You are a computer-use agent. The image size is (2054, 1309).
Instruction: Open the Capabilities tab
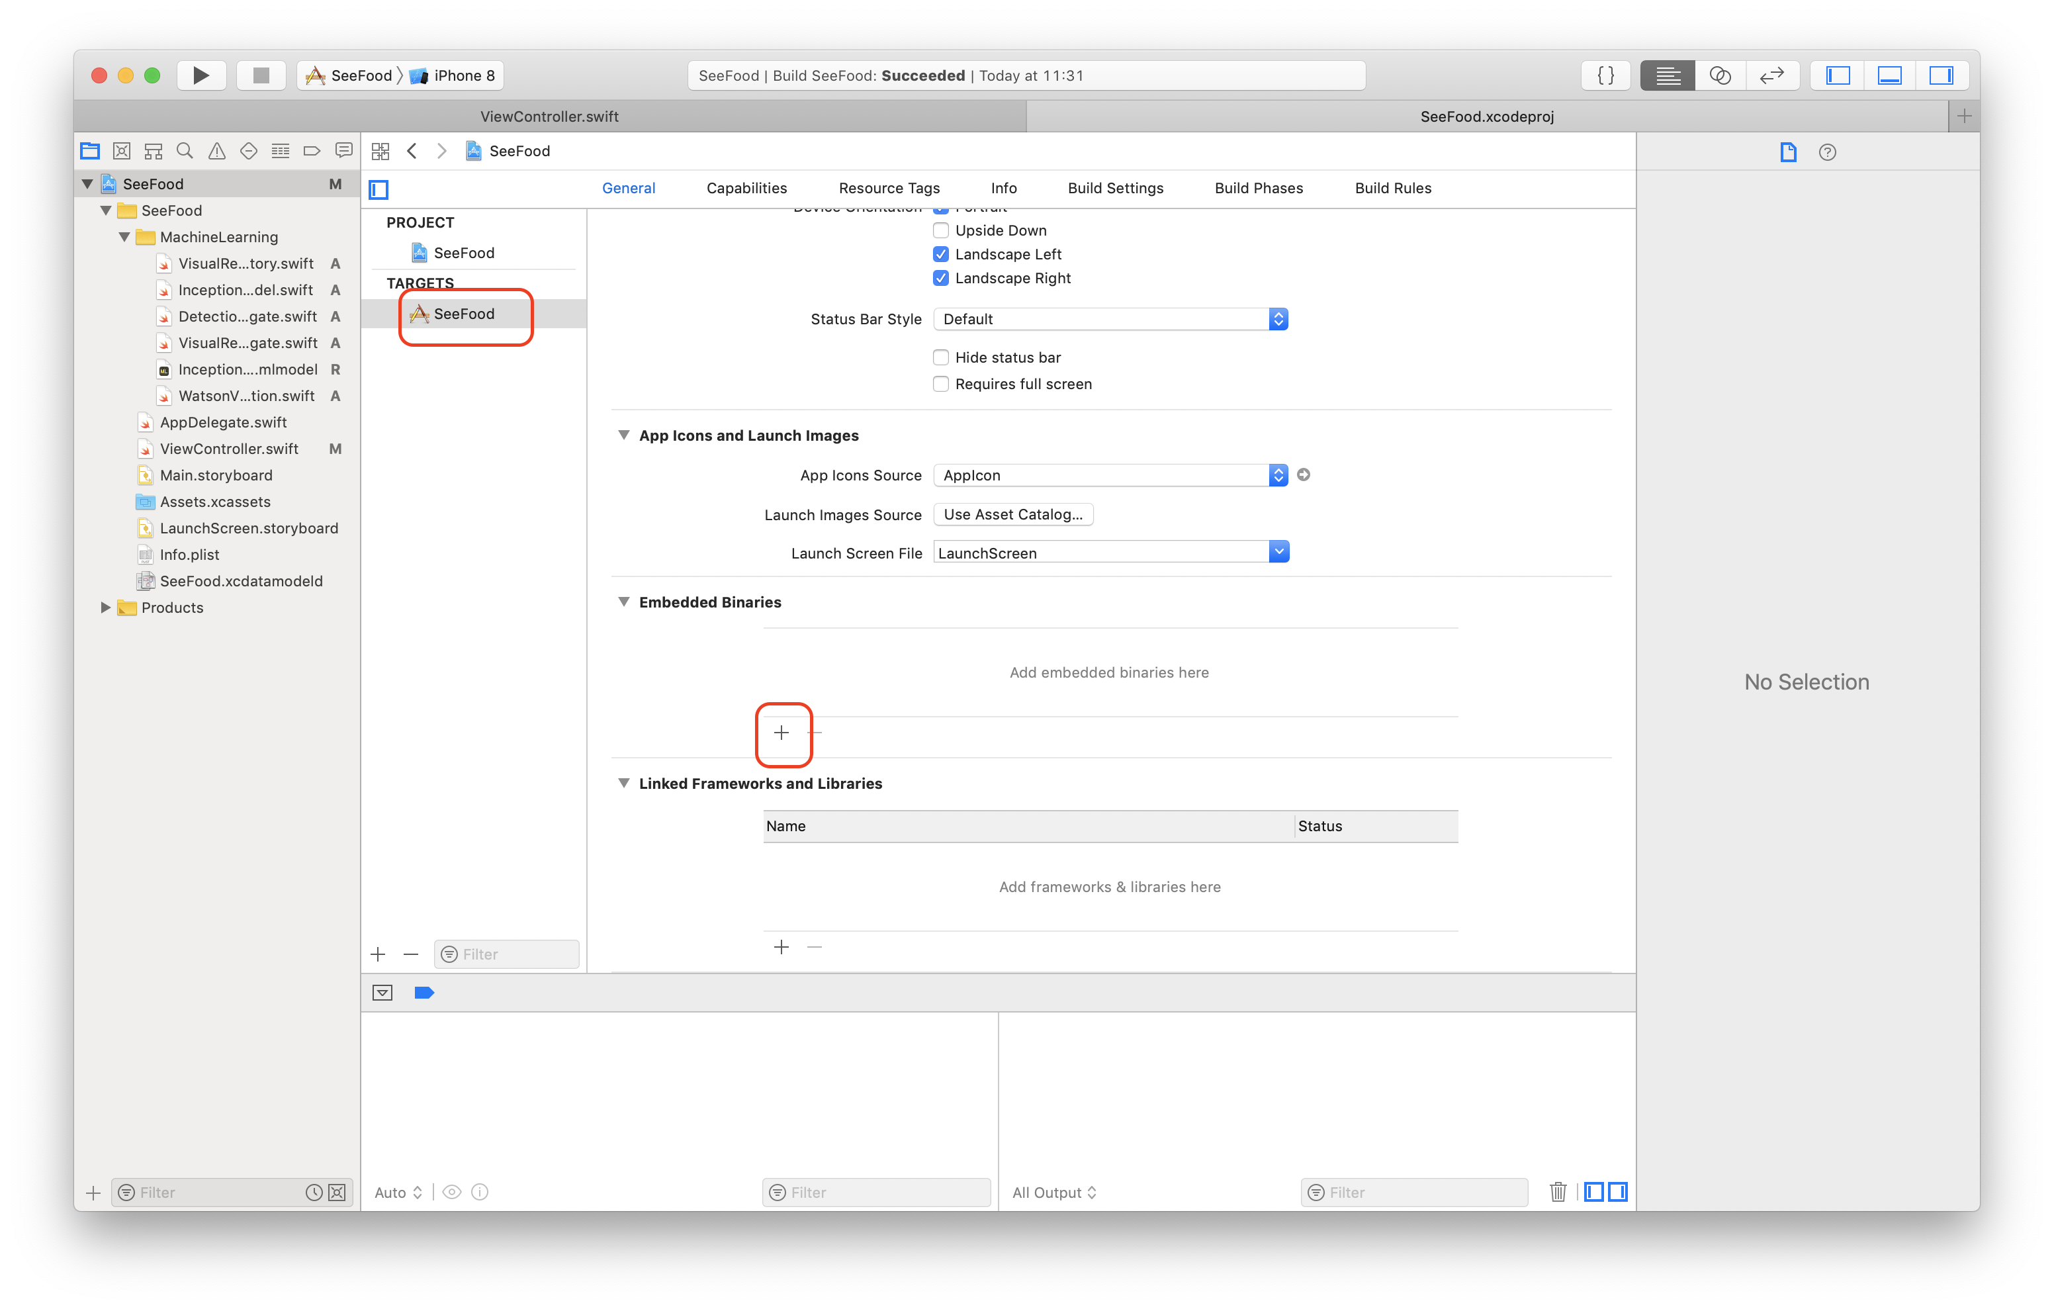(x=746, y=188)
